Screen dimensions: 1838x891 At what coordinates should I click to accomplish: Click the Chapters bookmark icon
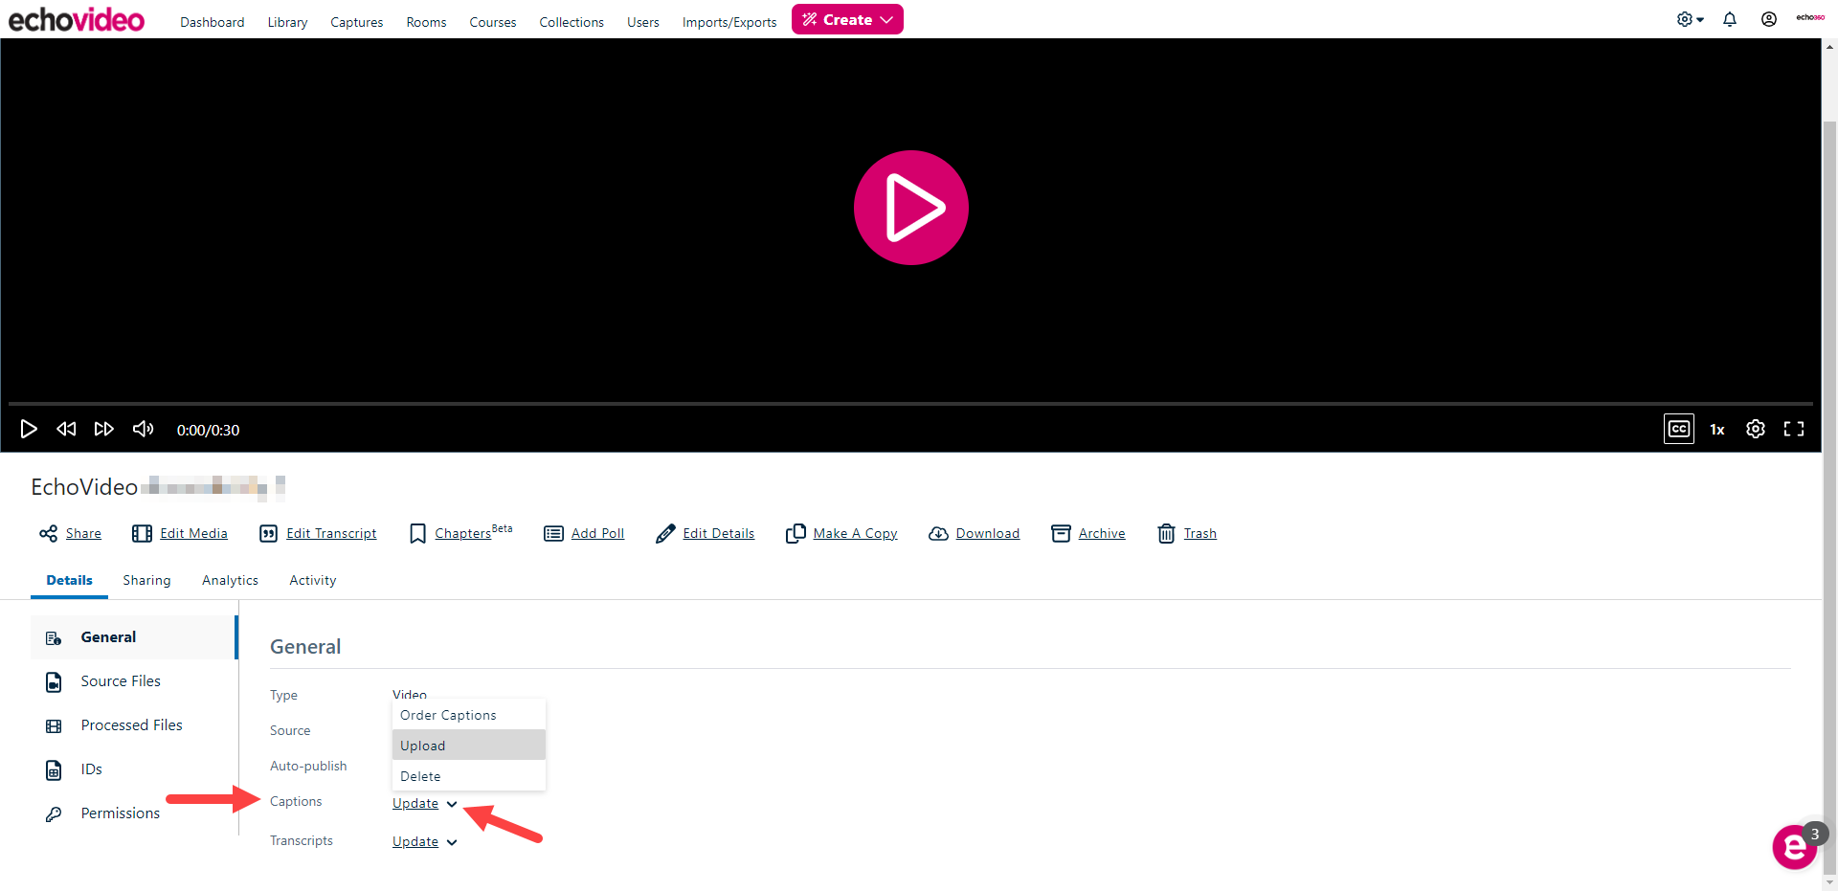(417, 533)
